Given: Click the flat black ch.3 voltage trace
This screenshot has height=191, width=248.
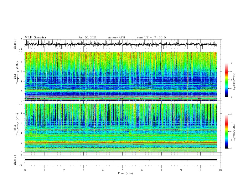Looking at the screenshot, I should coord(121,160).
